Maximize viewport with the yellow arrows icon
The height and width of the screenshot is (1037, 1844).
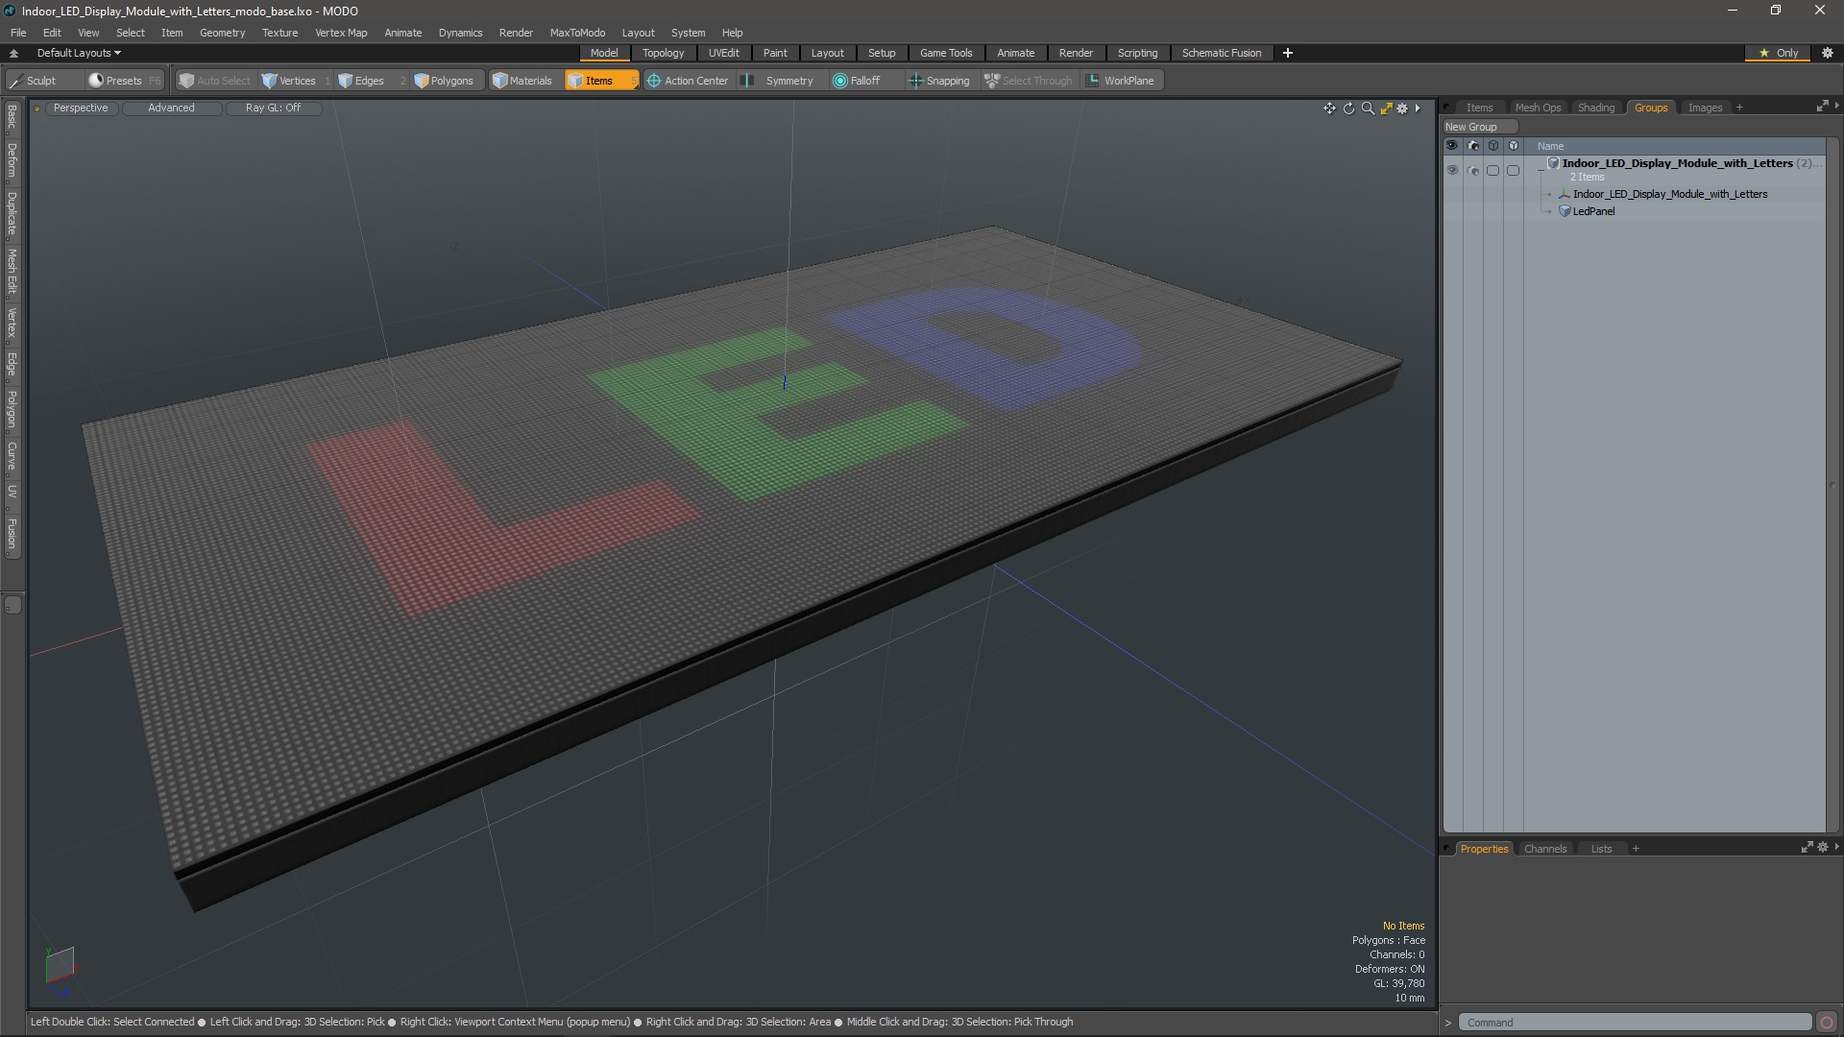point(1386,109)
